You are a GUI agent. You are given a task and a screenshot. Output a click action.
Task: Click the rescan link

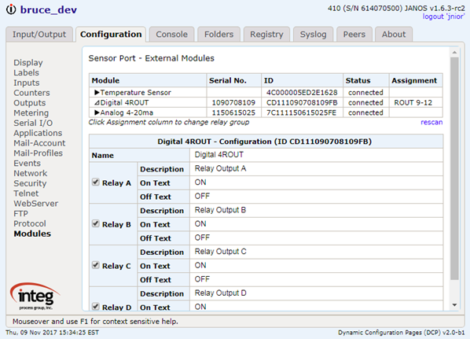[431, 122]
